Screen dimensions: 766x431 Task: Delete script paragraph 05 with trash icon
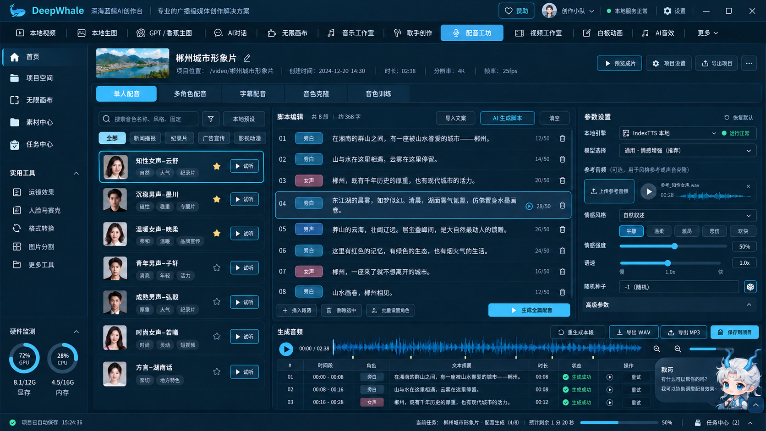click(x=562, y=229)
